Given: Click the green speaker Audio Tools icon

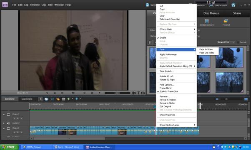Looking at the screenshot, I should (x=69, y=99).
